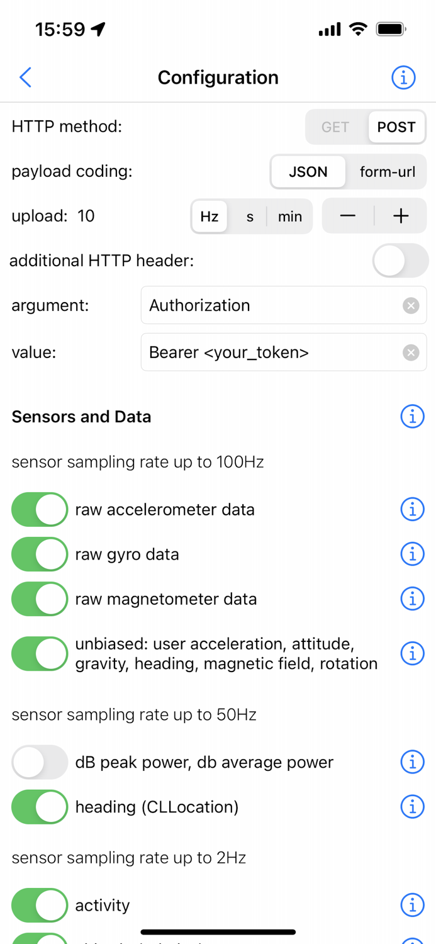436x944 pixels.
Task: Enable dB peak power toggle
Action: click(40, 762)
